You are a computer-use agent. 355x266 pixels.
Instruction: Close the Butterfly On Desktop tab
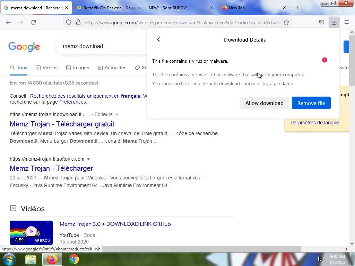(x=139, y=8)
